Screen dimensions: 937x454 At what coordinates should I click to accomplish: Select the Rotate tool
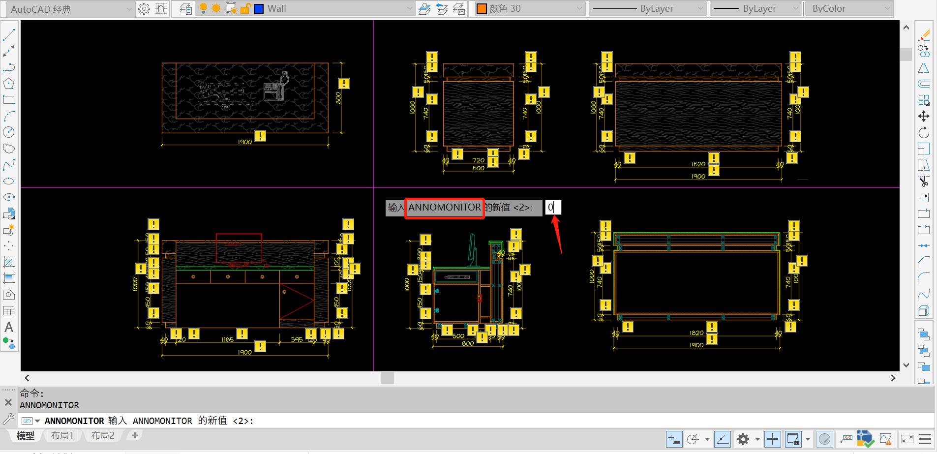924,133
